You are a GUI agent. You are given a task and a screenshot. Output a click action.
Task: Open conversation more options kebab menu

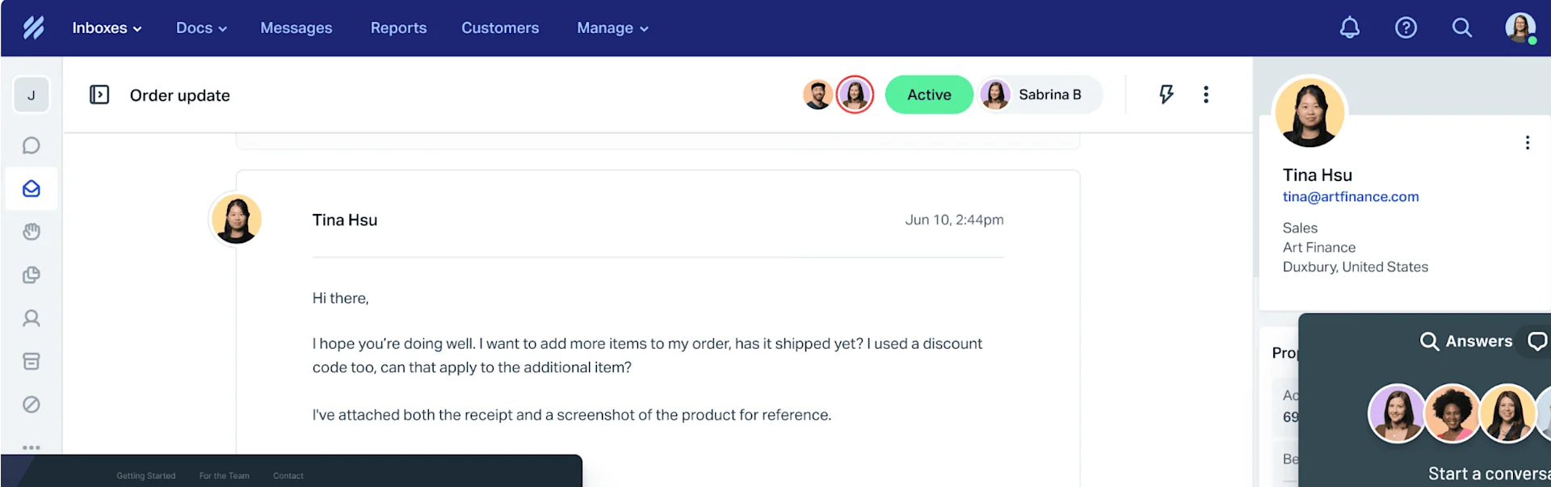point(1206,94)
